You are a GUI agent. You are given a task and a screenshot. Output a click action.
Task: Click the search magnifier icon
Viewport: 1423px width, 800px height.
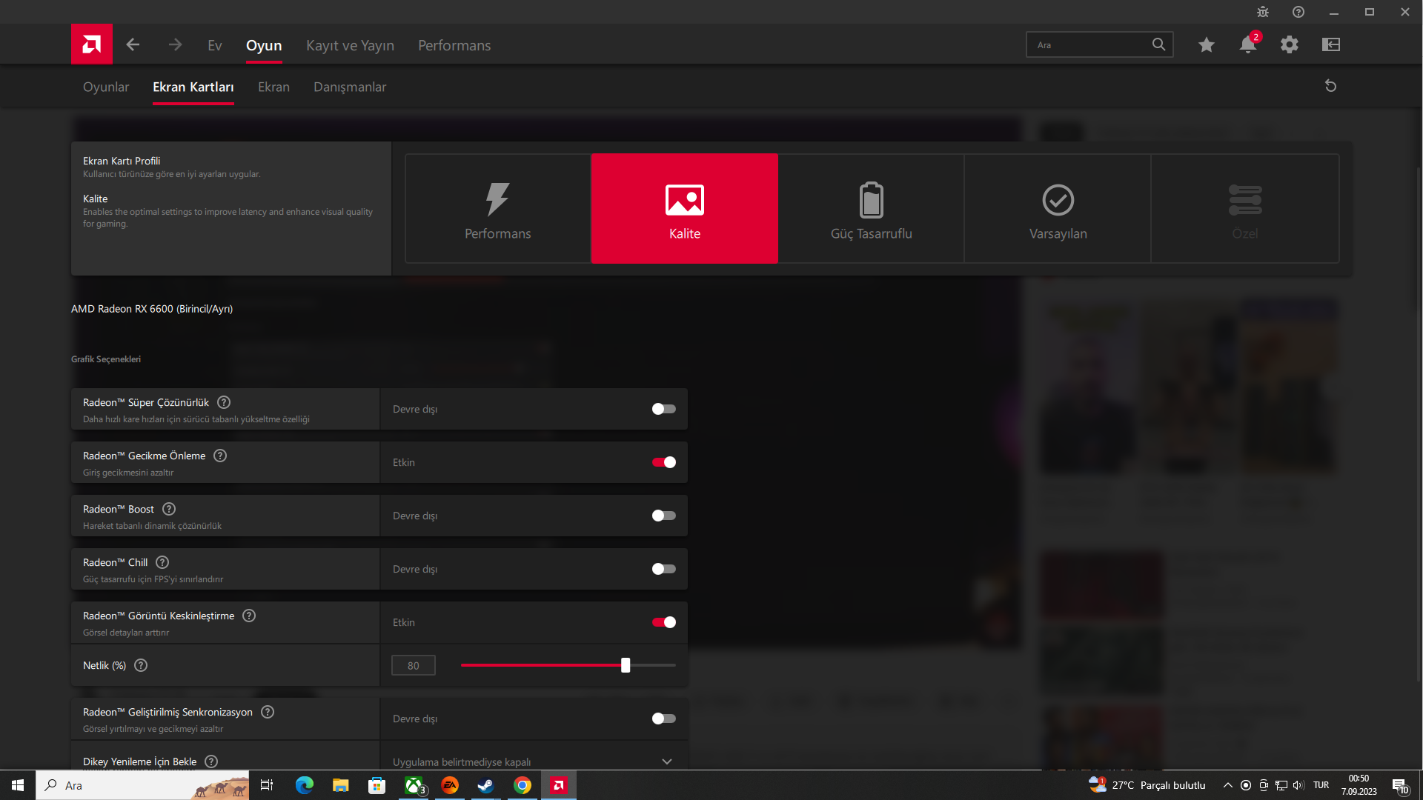point(1158,44)
